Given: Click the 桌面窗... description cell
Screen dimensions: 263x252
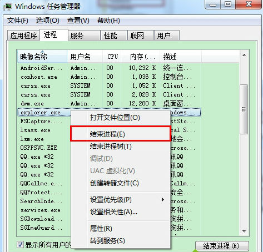Looking at the screenshot, I should 177,103.
